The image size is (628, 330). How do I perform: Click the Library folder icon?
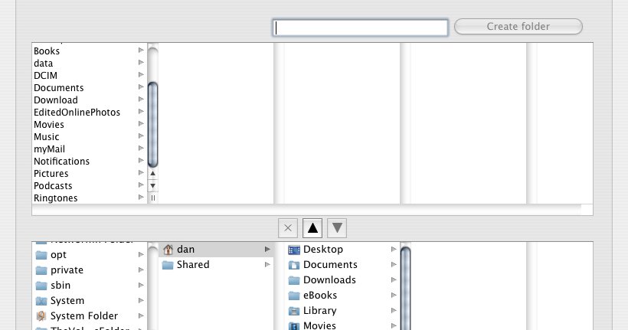pos(294,311)
